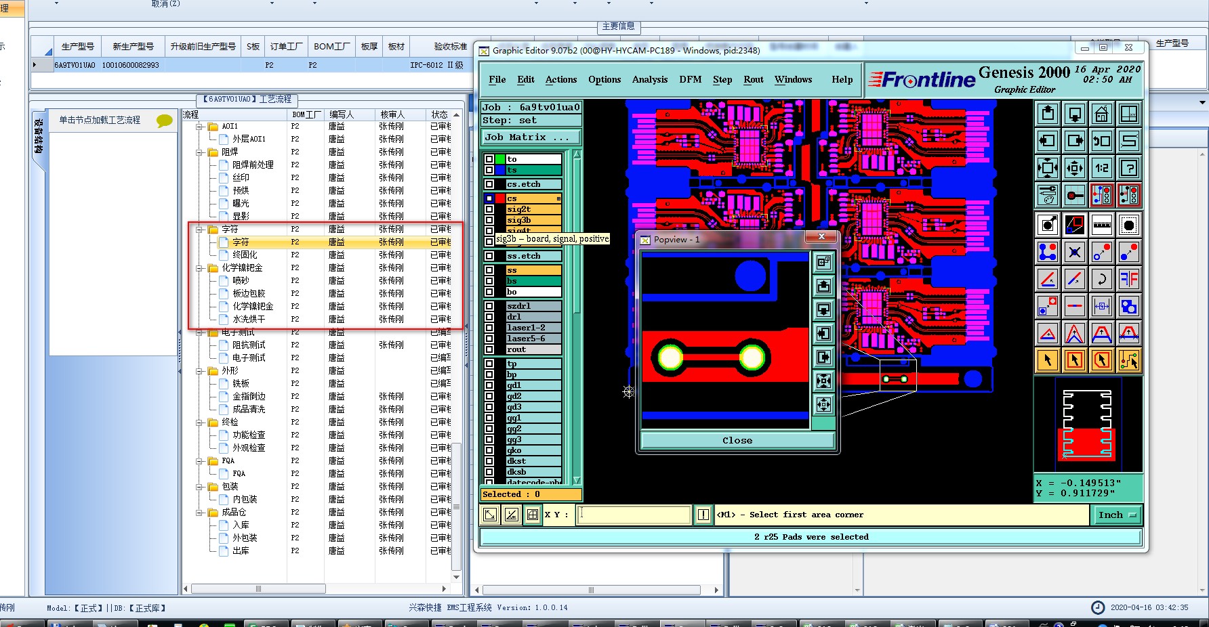
Task: Open the File menu in Graphic Editor
Action: (x=497, y=80)
